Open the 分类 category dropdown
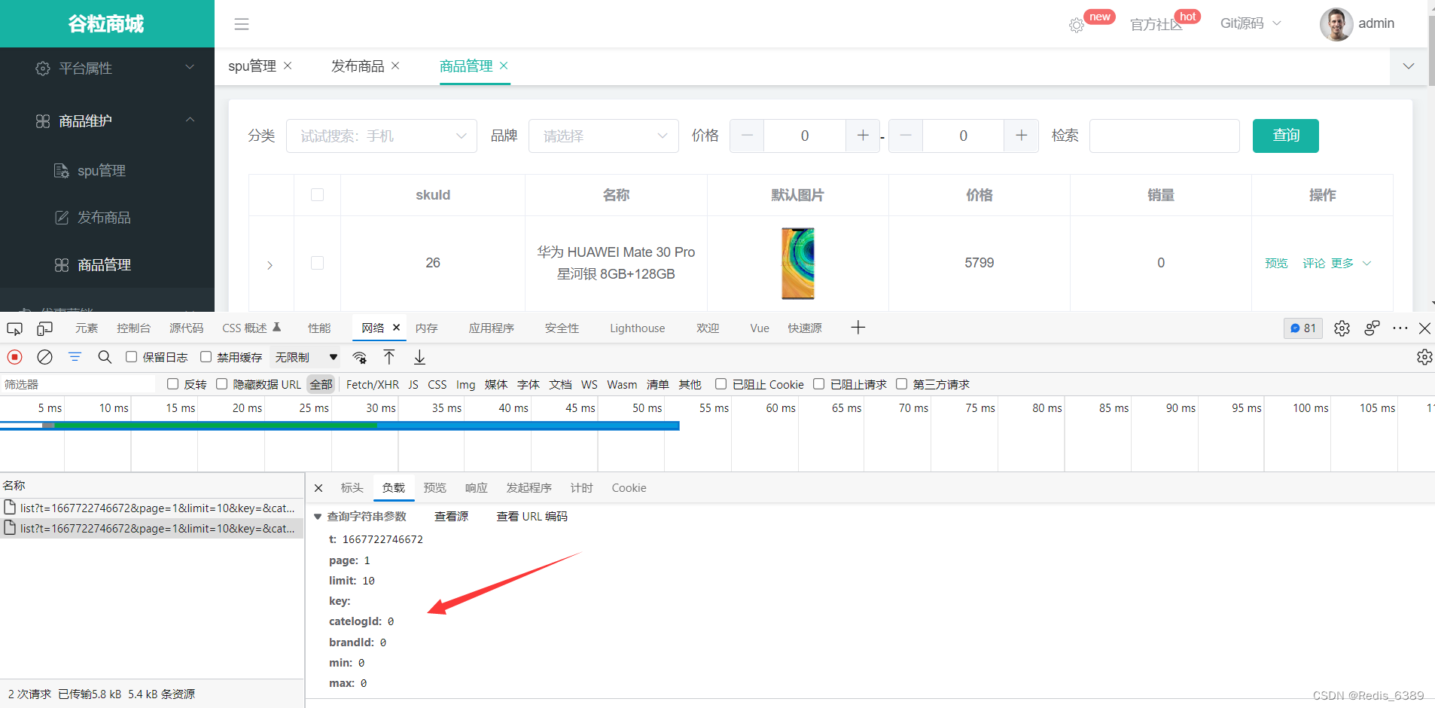Viewport: 1435px width, 708px height. (382, 136)
